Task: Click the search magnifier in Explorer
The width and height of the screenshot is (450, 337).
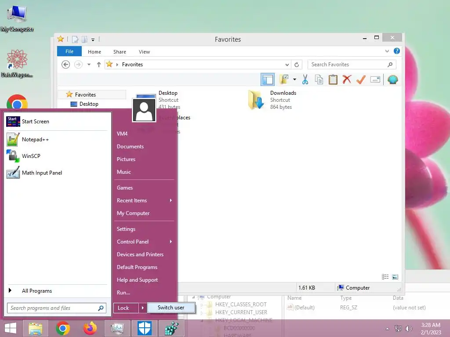Action: [x=390, y=65]
